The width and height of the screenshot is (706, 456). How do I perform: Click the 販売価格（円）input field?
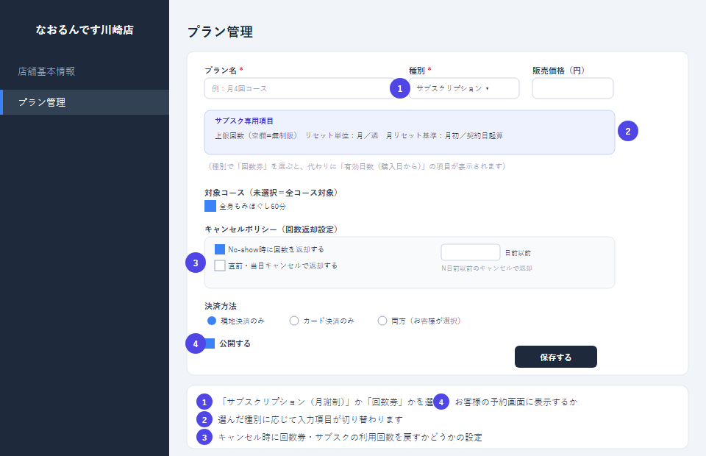(x=572, y=88)
